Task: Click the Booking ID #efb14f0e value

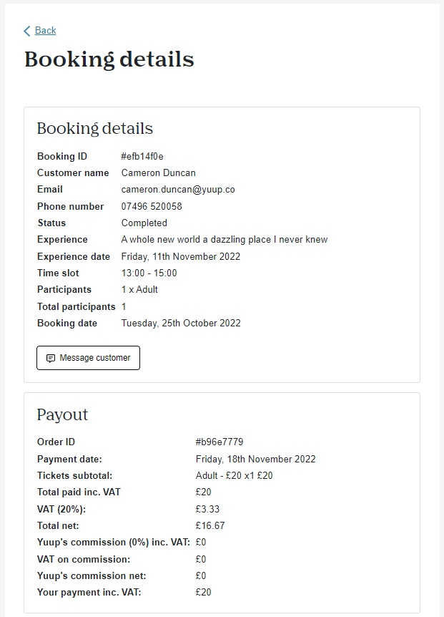Action: tap(142, 156)
